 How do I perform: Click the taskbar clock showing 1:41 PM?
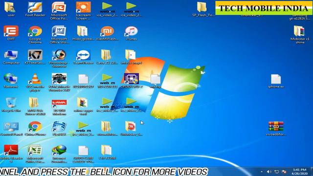(x=299, y=172)
